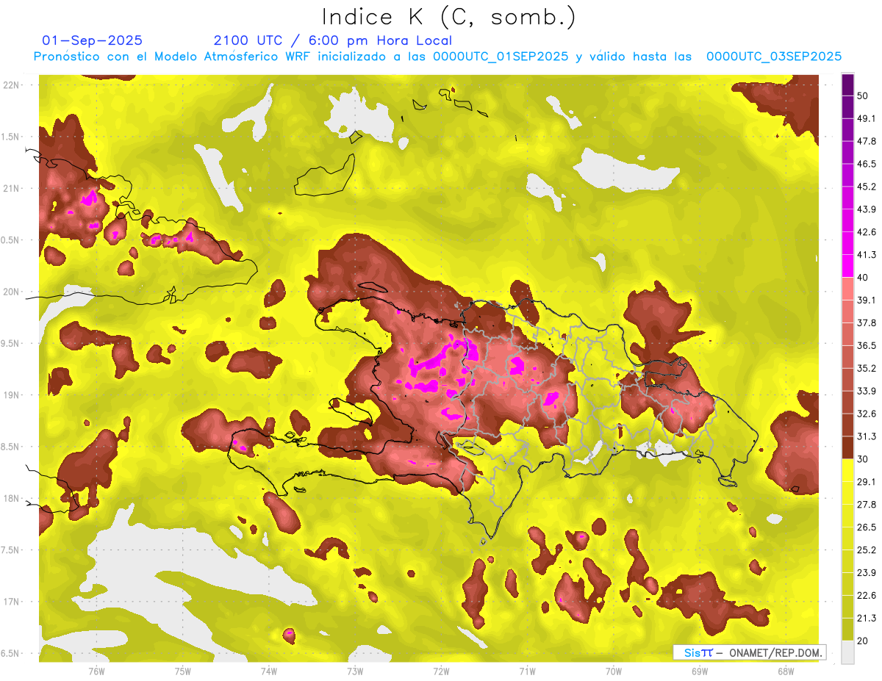Screen dimensions: 882x681
Task: Click the "SisTT - ONAMET/REP.DOM." credit label
Action: [x=750, y=652]
